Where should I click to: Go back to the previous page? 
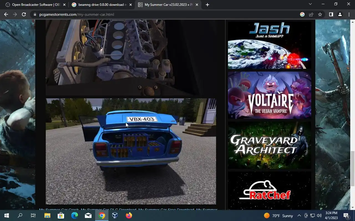click(6, 14)
